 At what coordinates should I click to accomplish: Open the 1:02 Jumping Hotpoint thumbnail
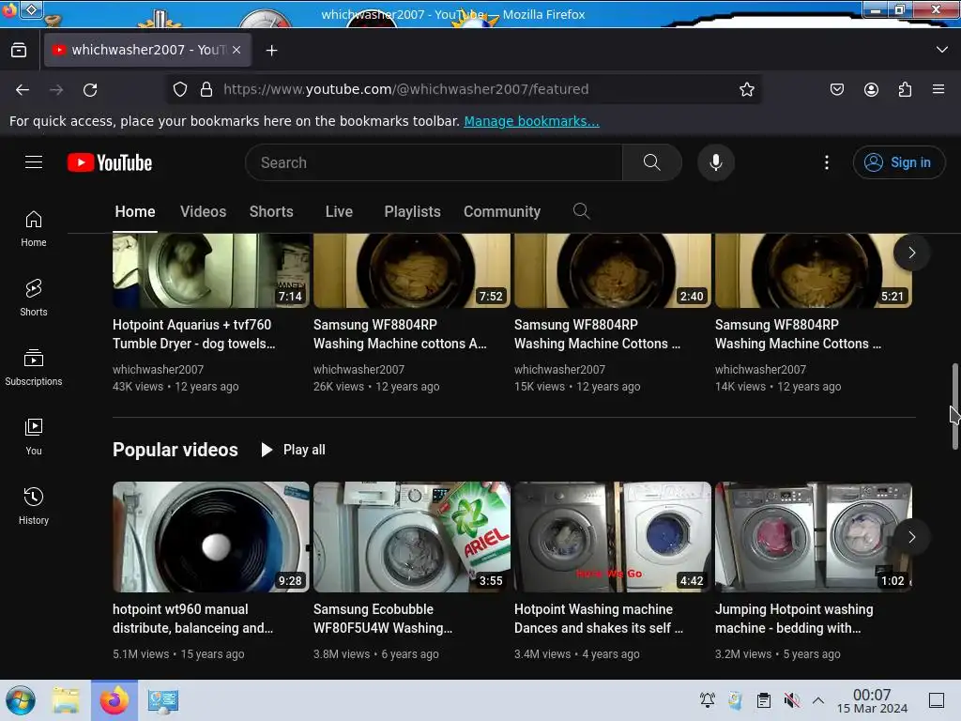[814, 536]
